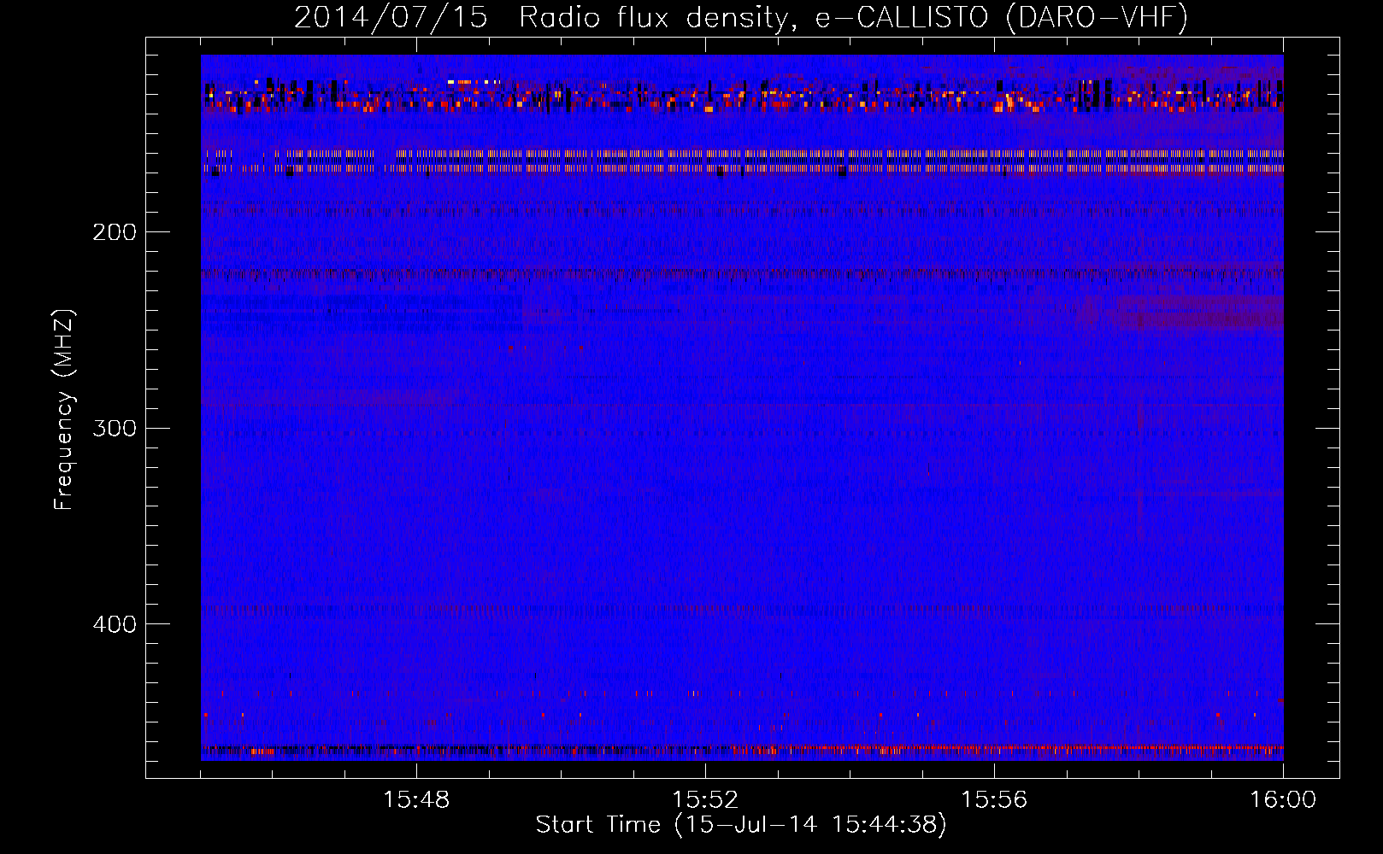The image size is (1383, 854).
Task: Click the 200 frequency tick label
Action: (x=115, y=232)
